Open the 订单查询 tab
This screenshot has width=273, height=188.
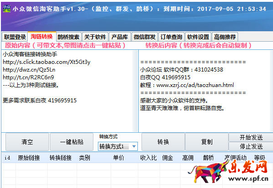[171, 37]
